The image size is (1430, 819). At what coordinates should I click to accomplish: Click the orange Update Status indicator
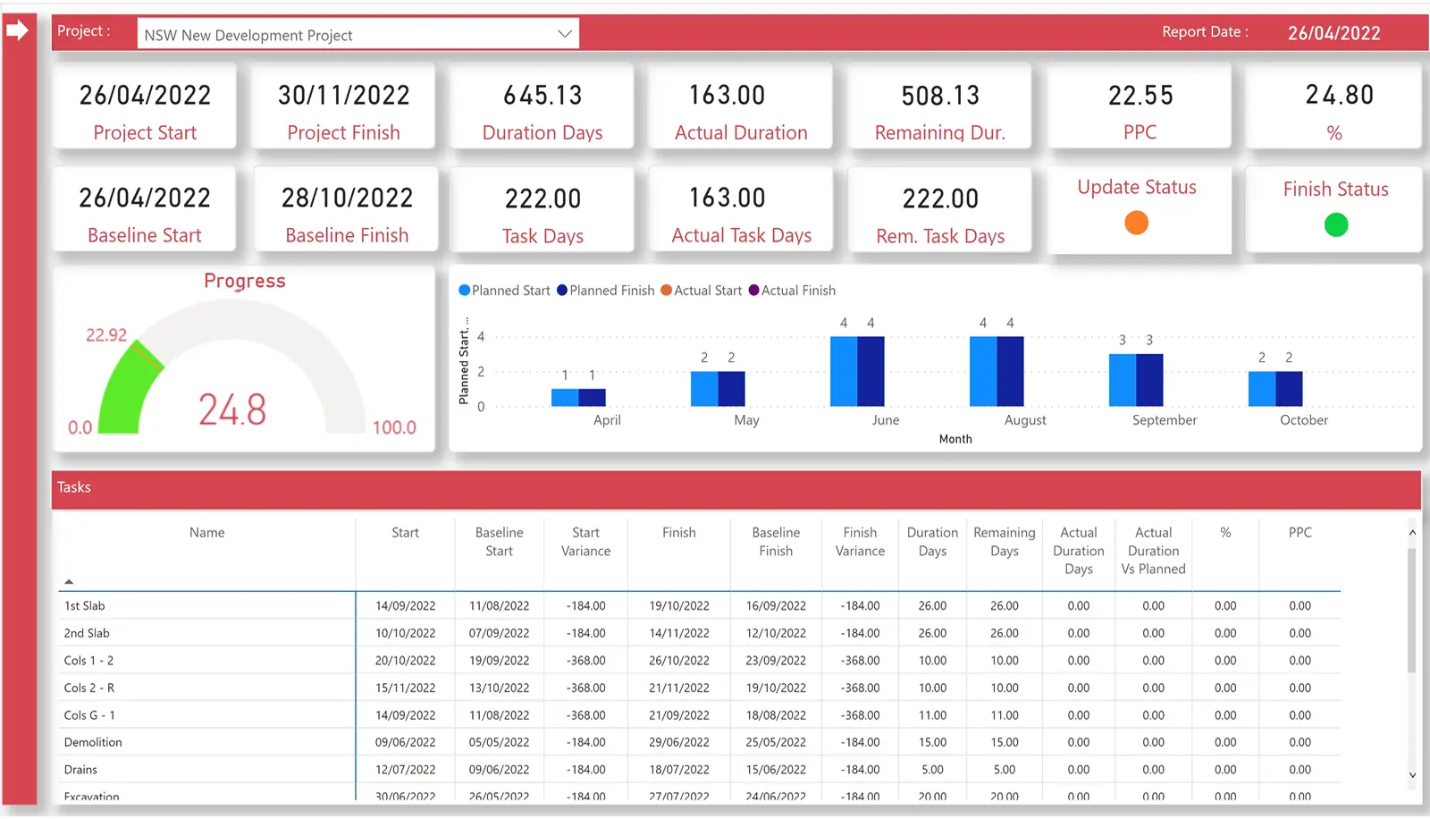click(1136, 224)
